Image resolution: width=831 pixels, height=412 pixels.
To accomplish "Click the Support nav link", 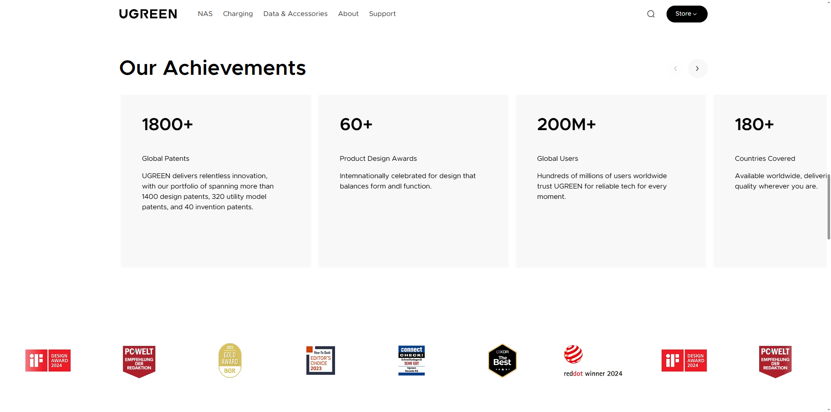I will (x=382, y=14).
